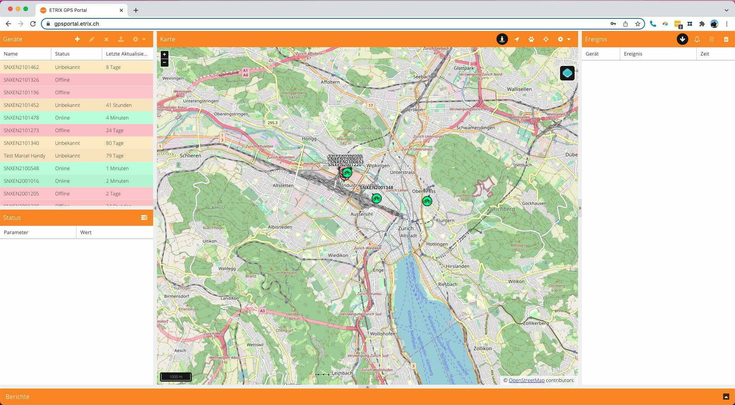Zoom out on the map
Image resolution: width=735 pixels, height=405 pixels.
click(165, 62)
